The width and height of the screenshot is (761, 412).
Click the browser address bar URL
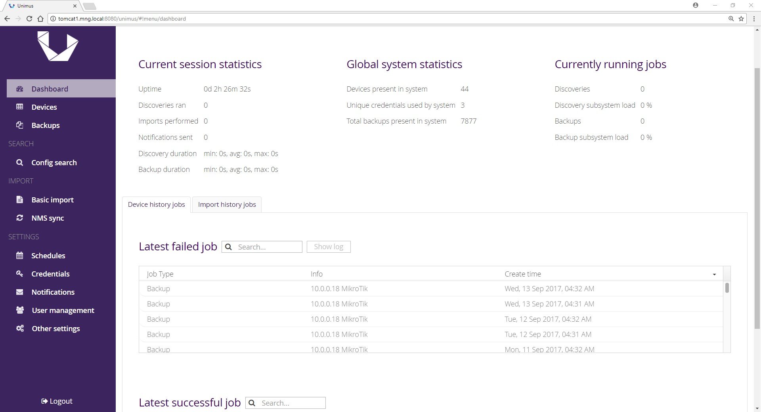[122, 19]
